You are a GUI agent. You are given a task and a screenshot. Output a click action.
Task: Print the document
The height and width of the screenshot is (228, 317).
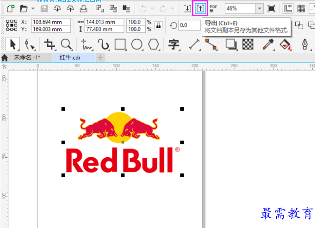pos(83,8)
